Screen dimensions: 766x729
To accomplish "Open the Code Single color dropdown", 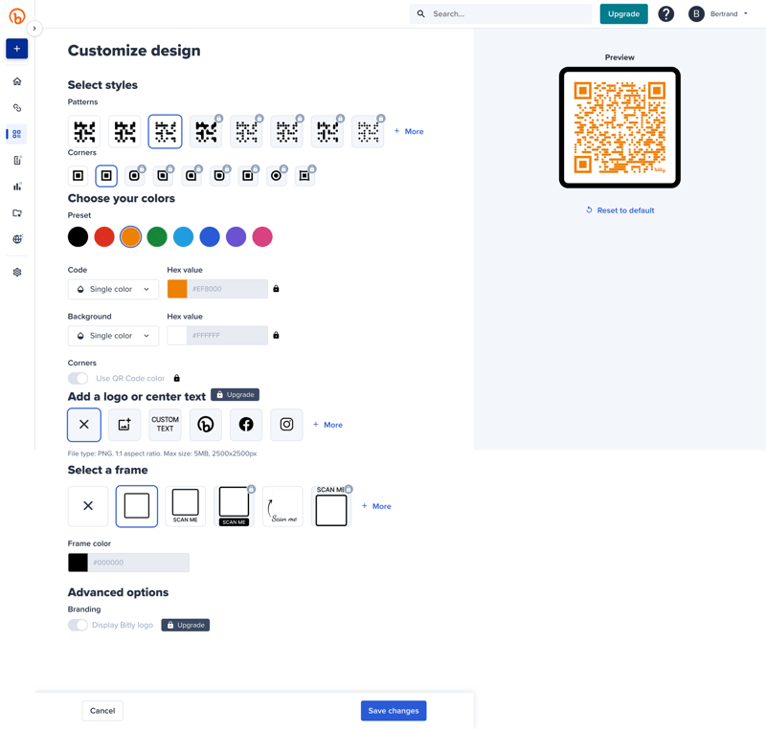I will click(113, 289).
